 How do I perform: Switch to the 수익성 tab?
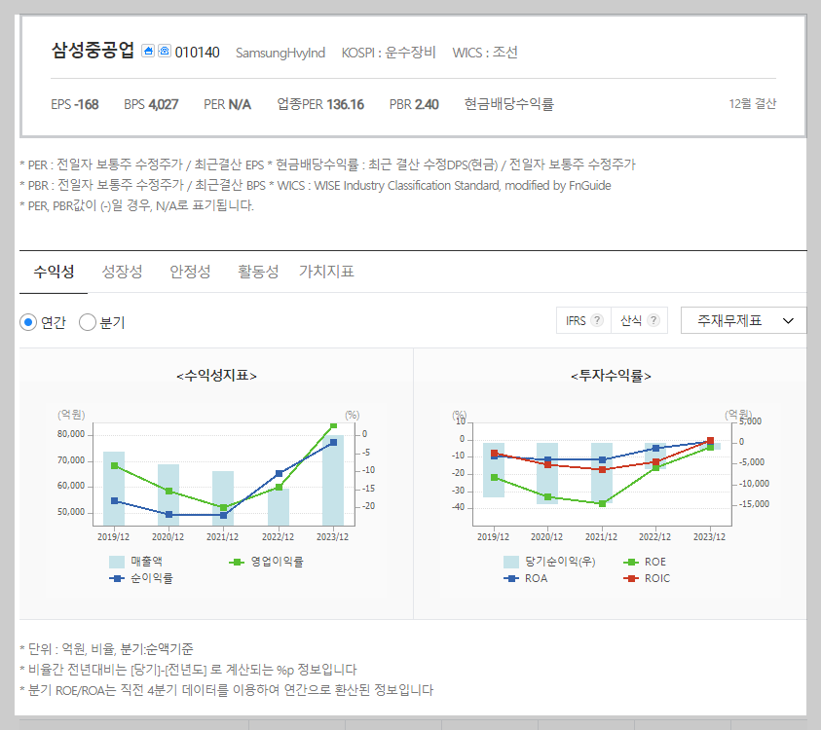coord(54,272)
